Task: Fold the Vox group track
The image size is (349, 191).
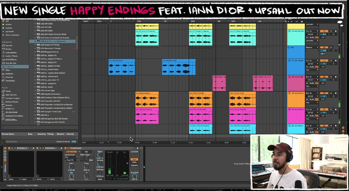Action: point(289,47)
